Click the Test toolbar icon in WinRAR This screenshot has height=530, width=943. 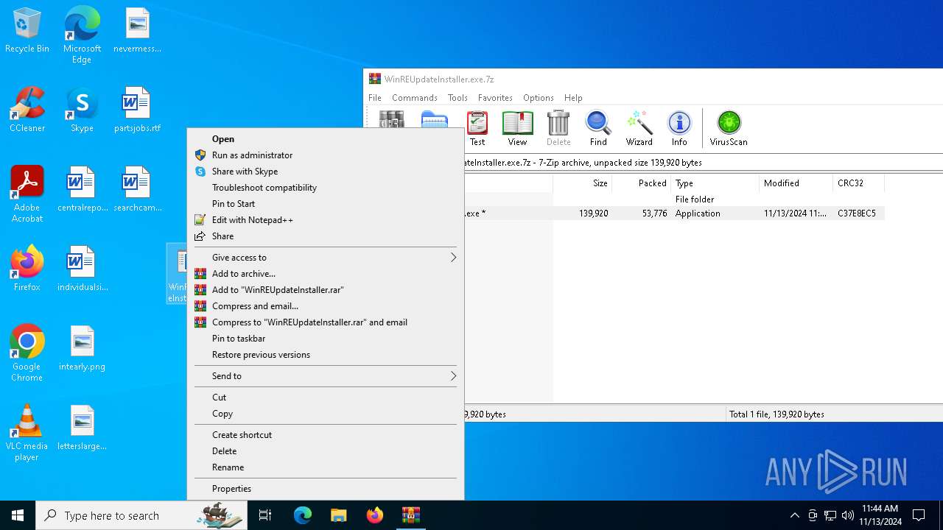[477, 129]
